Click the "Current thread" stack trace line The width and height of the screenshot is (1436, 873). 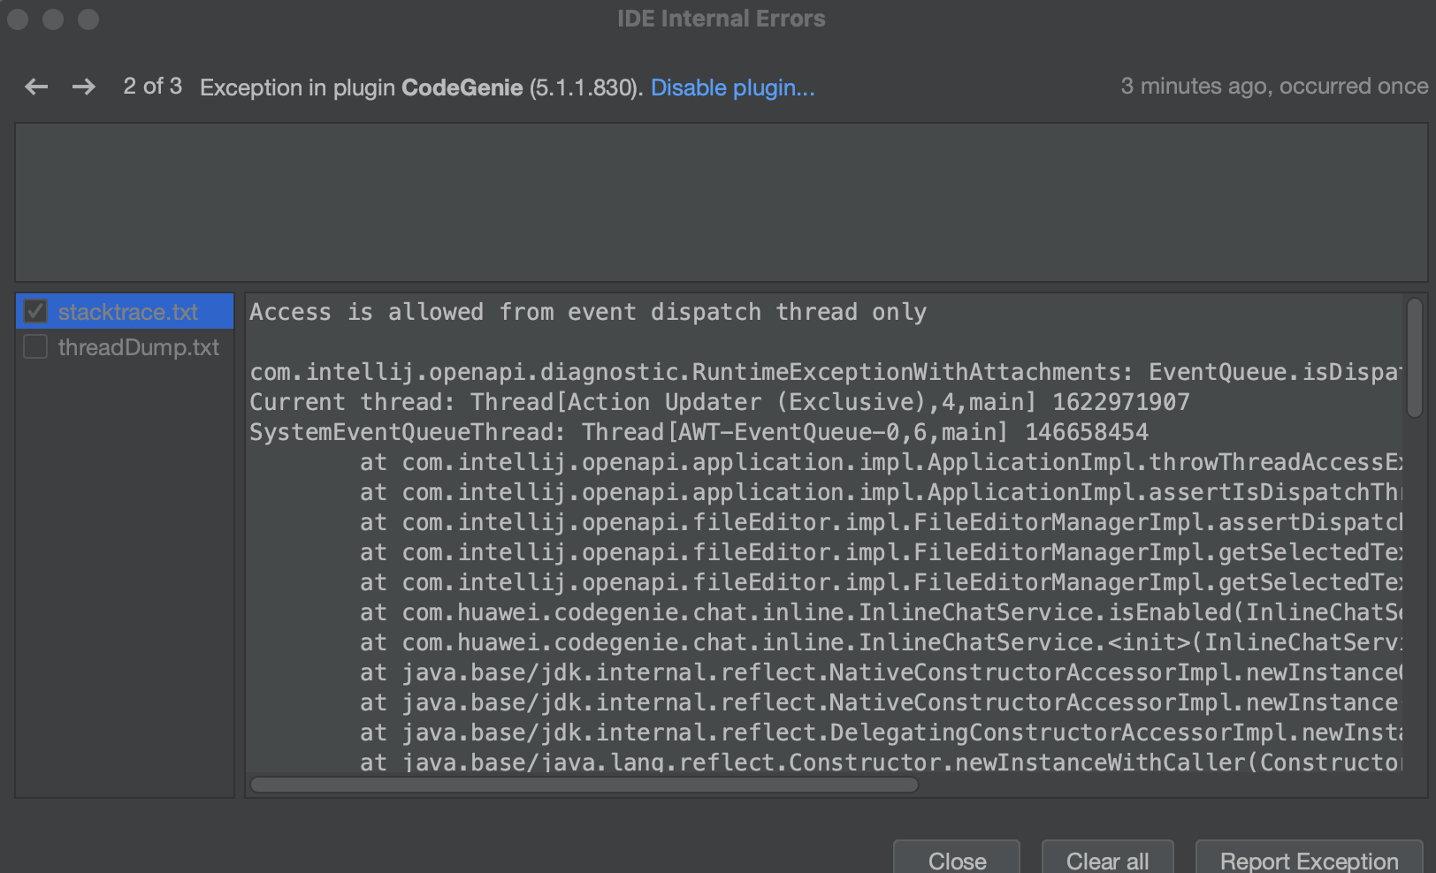click(x=719, y=402)
